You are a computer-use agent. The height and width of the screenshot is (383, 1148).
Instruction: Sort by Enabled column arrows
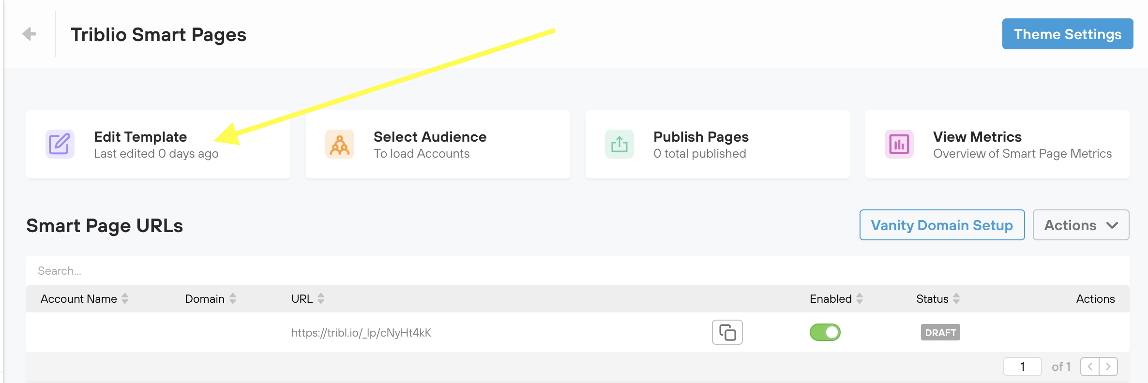click(x=860, y=298)
